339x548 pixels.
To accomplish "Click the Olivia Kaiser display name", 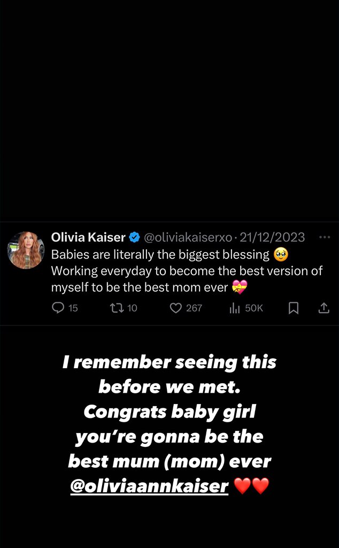I will [x=88, y=237].
